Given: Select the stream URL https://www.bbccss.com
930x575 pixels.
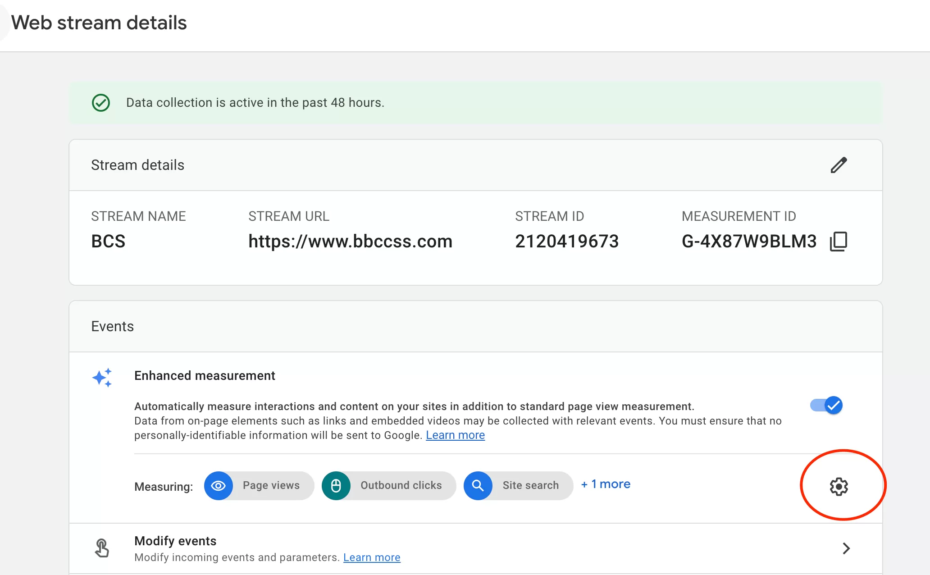Looking at the screenshot, I should tap(350, 242).
